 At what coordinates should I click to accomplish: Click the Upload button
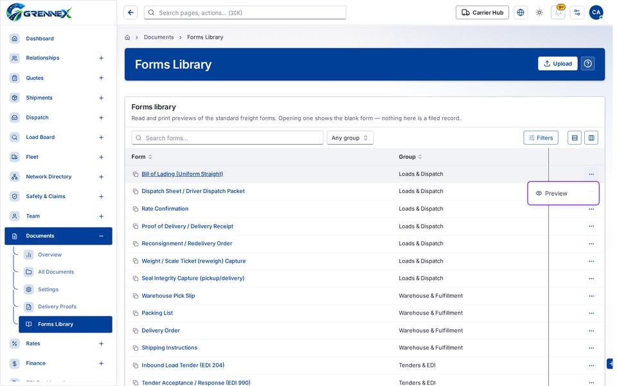(558, 64)
